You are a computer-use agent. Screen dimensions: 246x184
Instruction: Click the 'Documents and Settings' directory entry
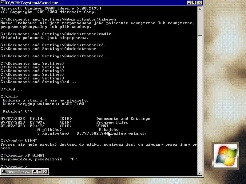[123, 119]
